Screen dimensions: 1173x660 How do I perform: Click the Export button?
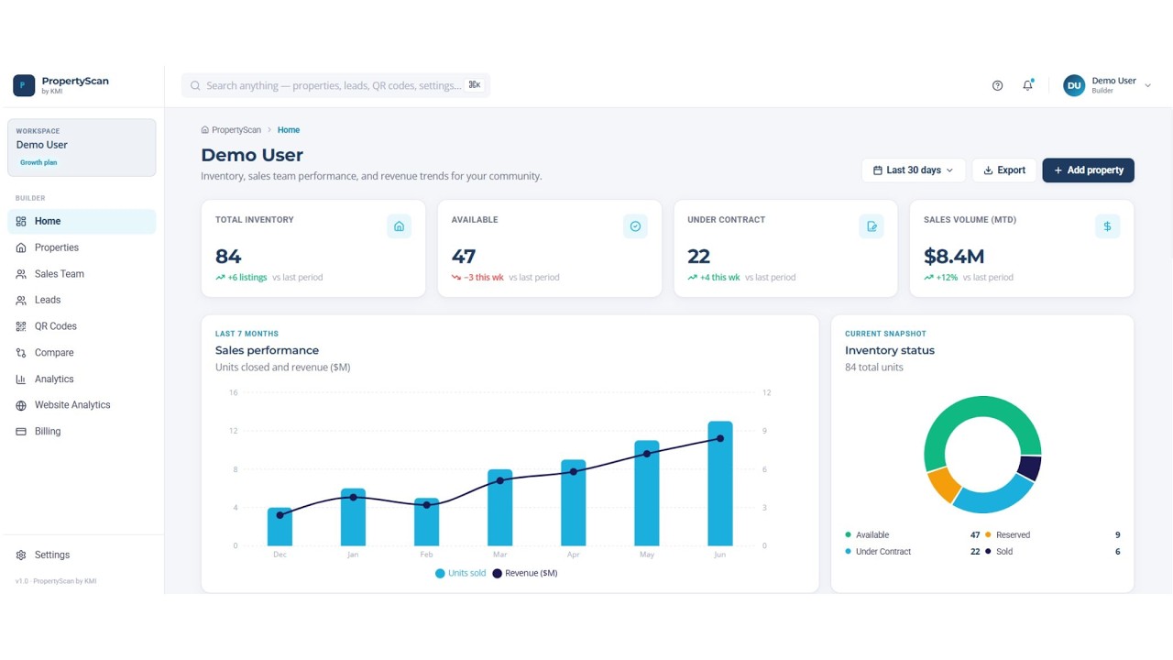[x=1004, y=170]
